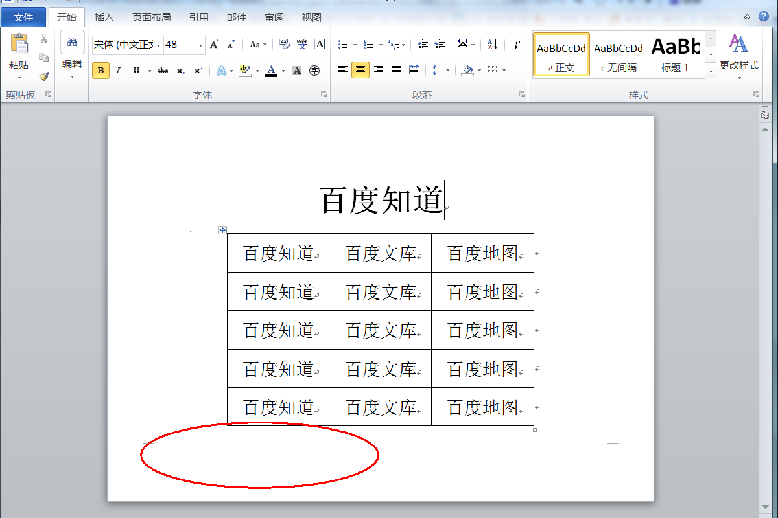
Task: Click the 更改样式 button
Action: (738, 57)
